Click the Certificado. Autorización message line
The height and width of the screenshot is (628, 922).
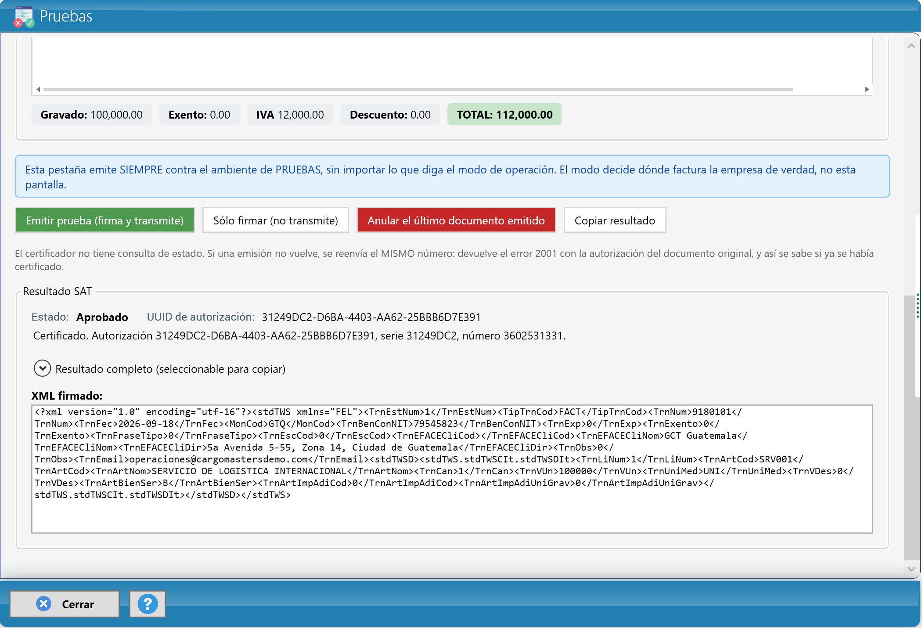pyautogui.click(x=299, y=336)
